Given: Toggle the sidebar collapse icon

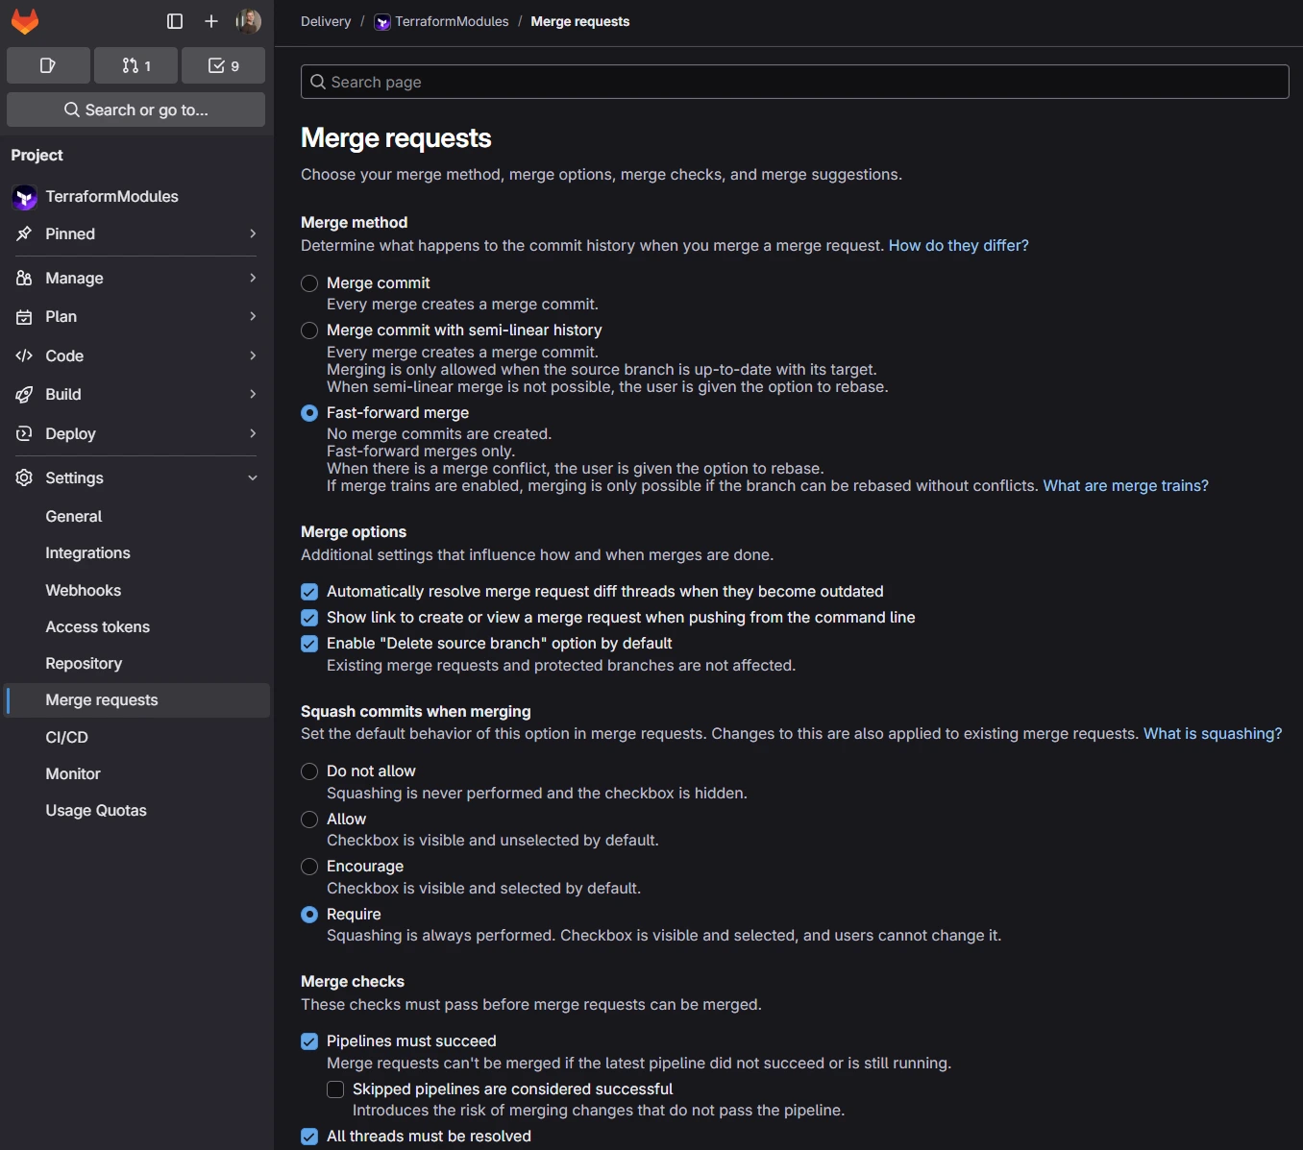Looking at the screenshot, I should click(x=175, y=21).
